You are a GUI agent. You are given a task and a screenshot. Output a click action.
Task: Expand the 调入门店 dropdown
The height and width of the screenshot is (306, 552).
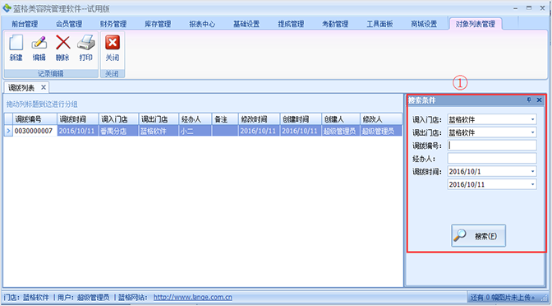[532, 119]
